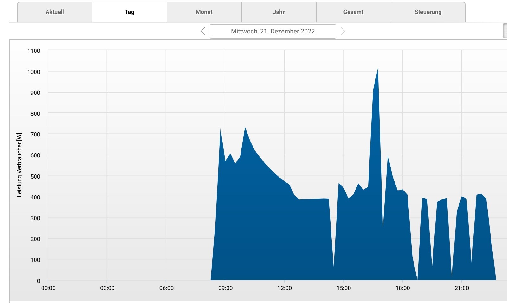Click the 09:00 label on the time axis

pyautogui.click(x=225, y=288)
